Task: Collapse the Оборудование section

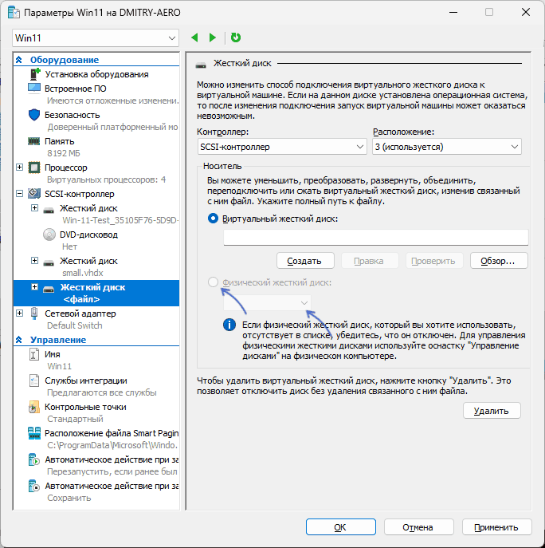Action: pyautogui.click(x=19, y=60)
